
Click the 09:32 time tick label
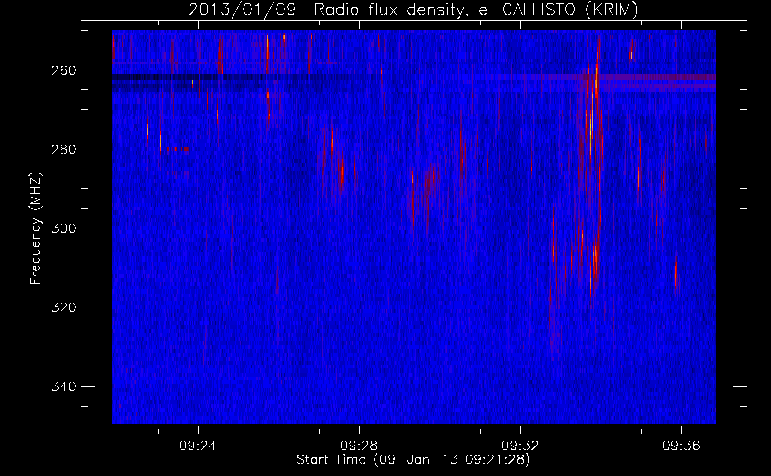pos(520,446)
